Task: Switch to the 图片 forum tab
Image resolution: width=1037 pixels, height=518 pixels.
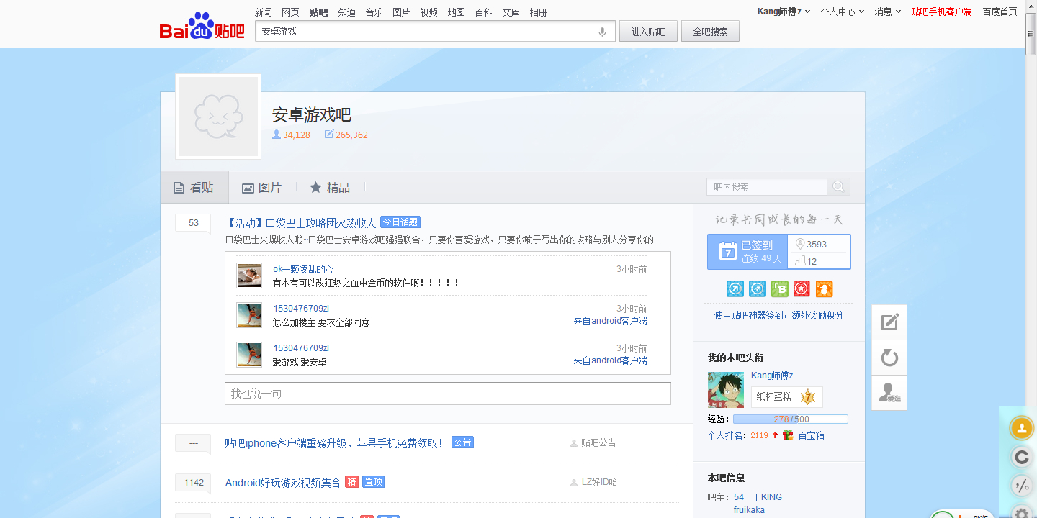Action: [262, 187]
